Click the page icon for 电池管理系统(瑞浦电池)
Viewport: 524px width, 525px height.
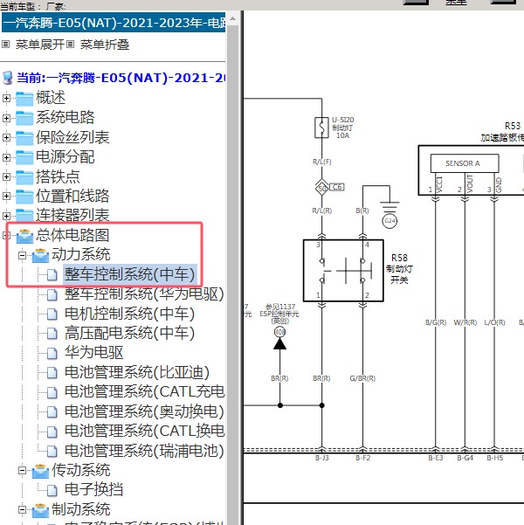click(52, 451)
